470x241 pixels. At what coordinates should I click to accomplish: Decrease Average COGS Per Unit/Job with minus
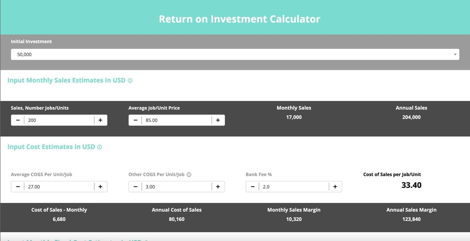[18, 187]
